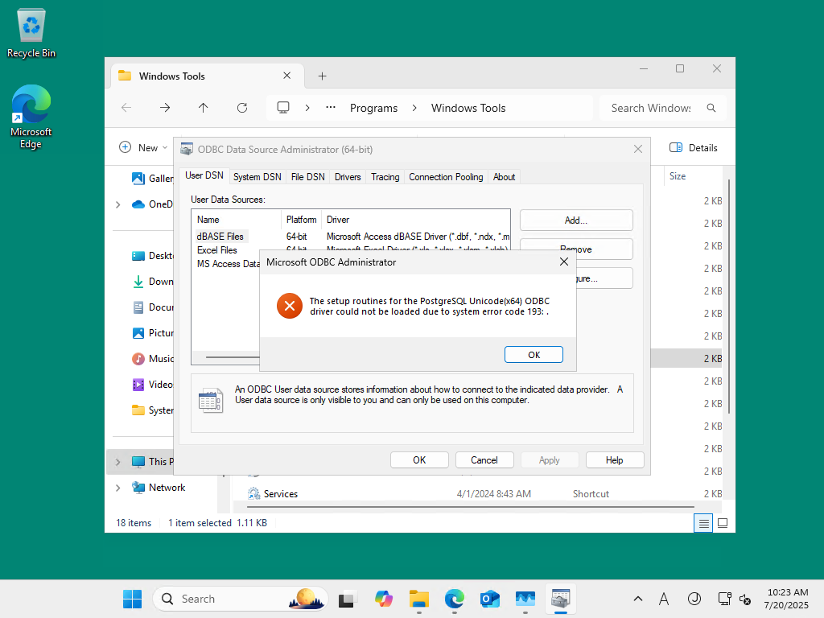The width and height of the screenshot is (824, 618).
Task: Click the Platform column header
Action: pyautogui.click(x=301, y=220)
